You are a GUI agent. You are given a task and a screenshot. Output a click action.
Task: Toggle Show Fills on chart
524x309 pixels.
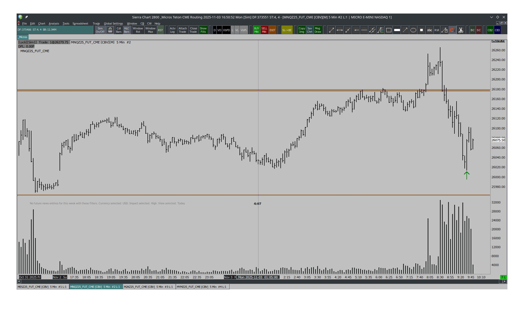[203, 30]
